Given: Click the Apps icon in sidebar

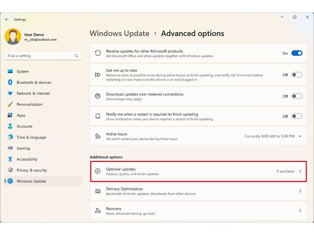Looking at the screenshot, I should (x=10, y=115).
